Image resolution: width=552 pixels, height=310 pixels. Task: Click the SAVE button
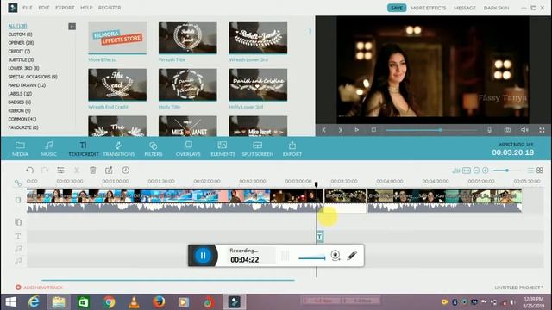point(397,8)
